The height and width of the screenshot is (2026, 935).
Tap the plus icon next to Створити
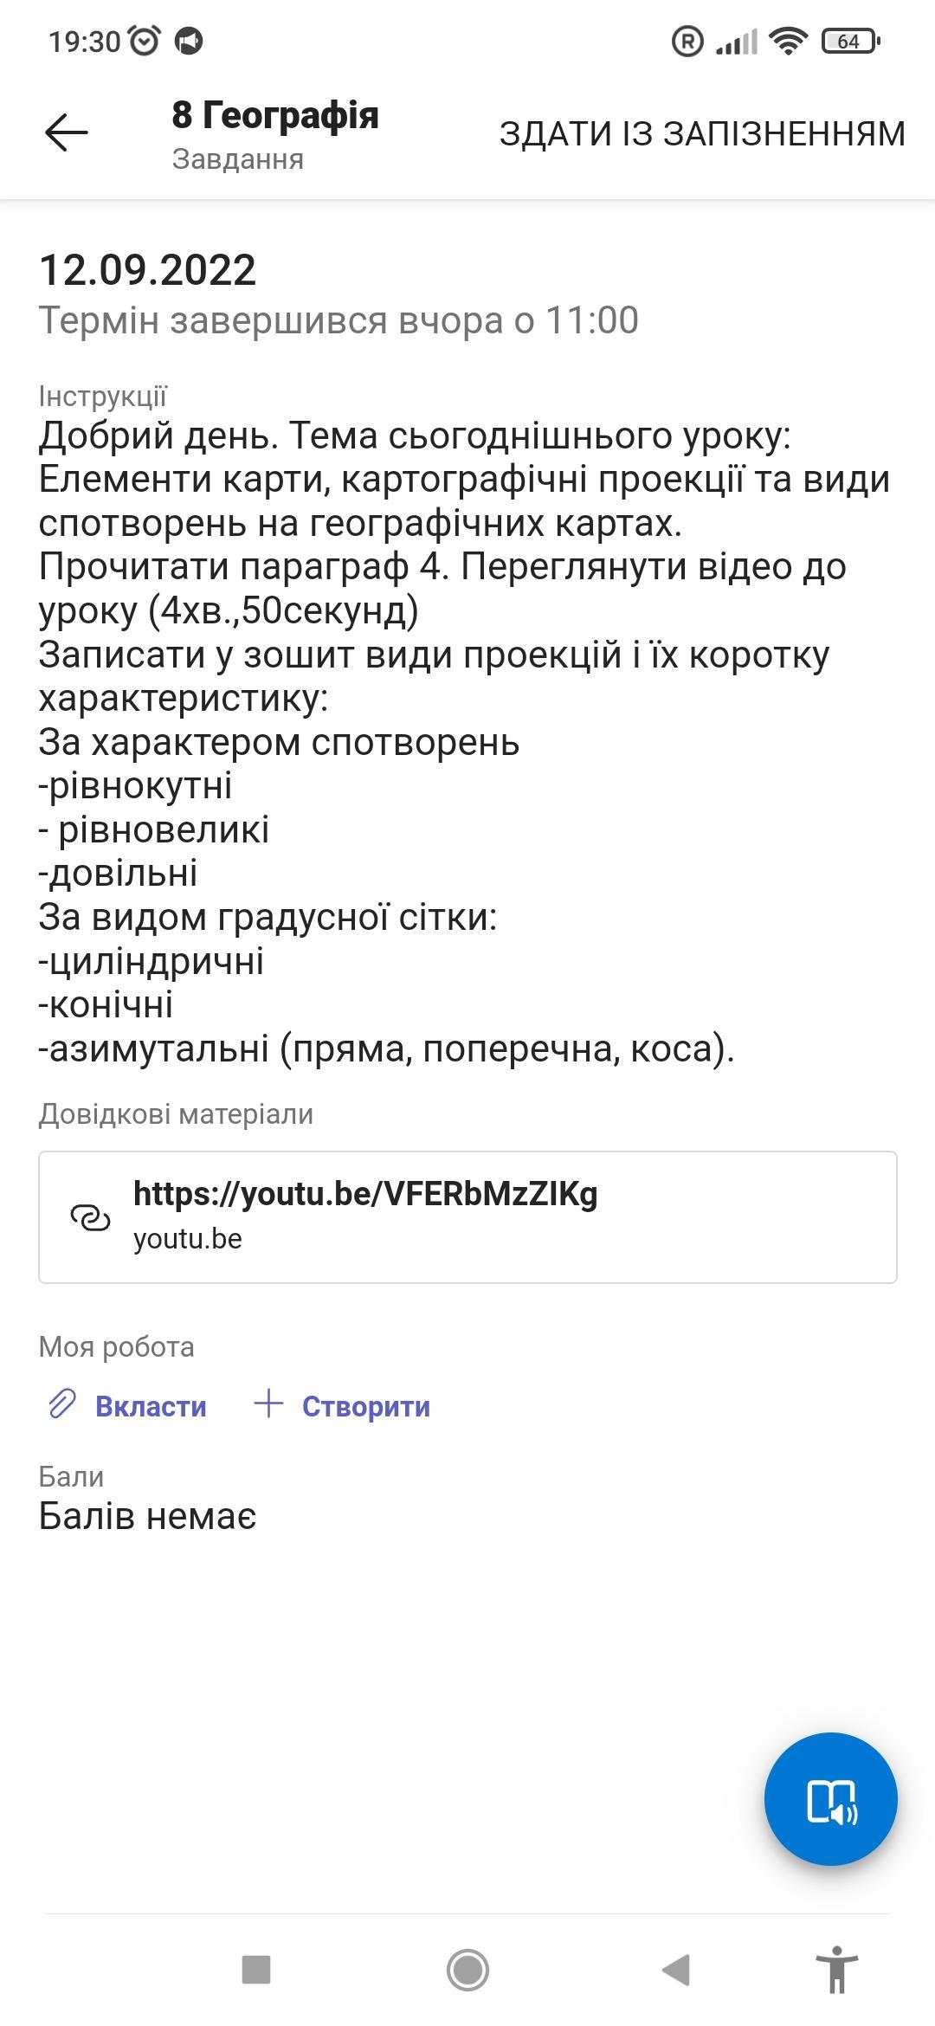(268, 1403)
